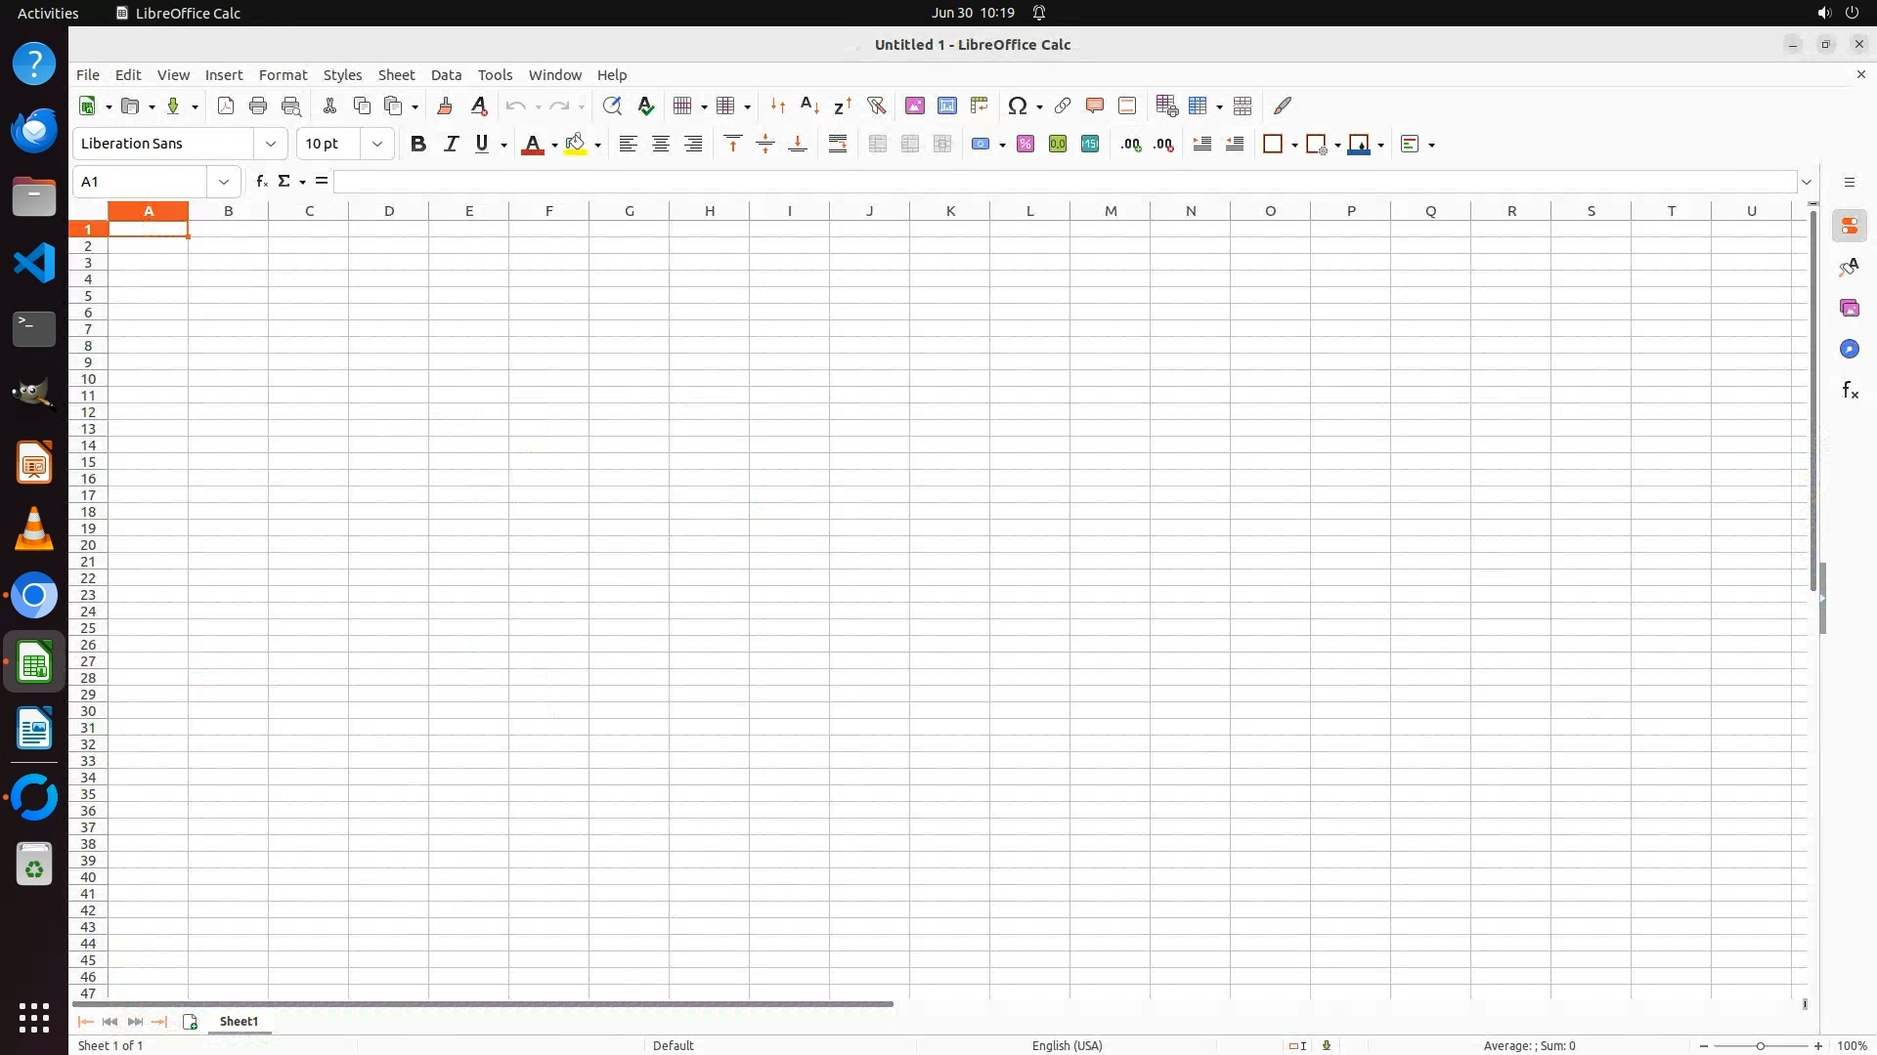Click column header F
The image size is (1877, 1055).
[548, 211]
